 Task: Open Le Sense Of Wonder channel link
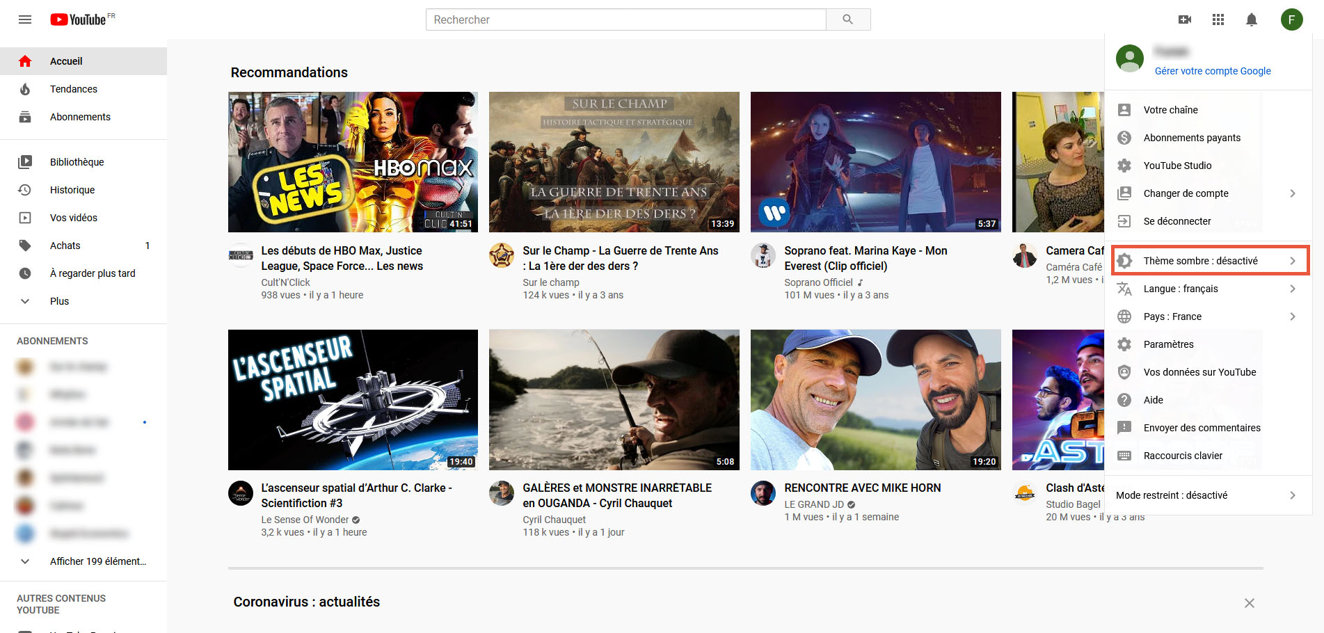(305, 520)
